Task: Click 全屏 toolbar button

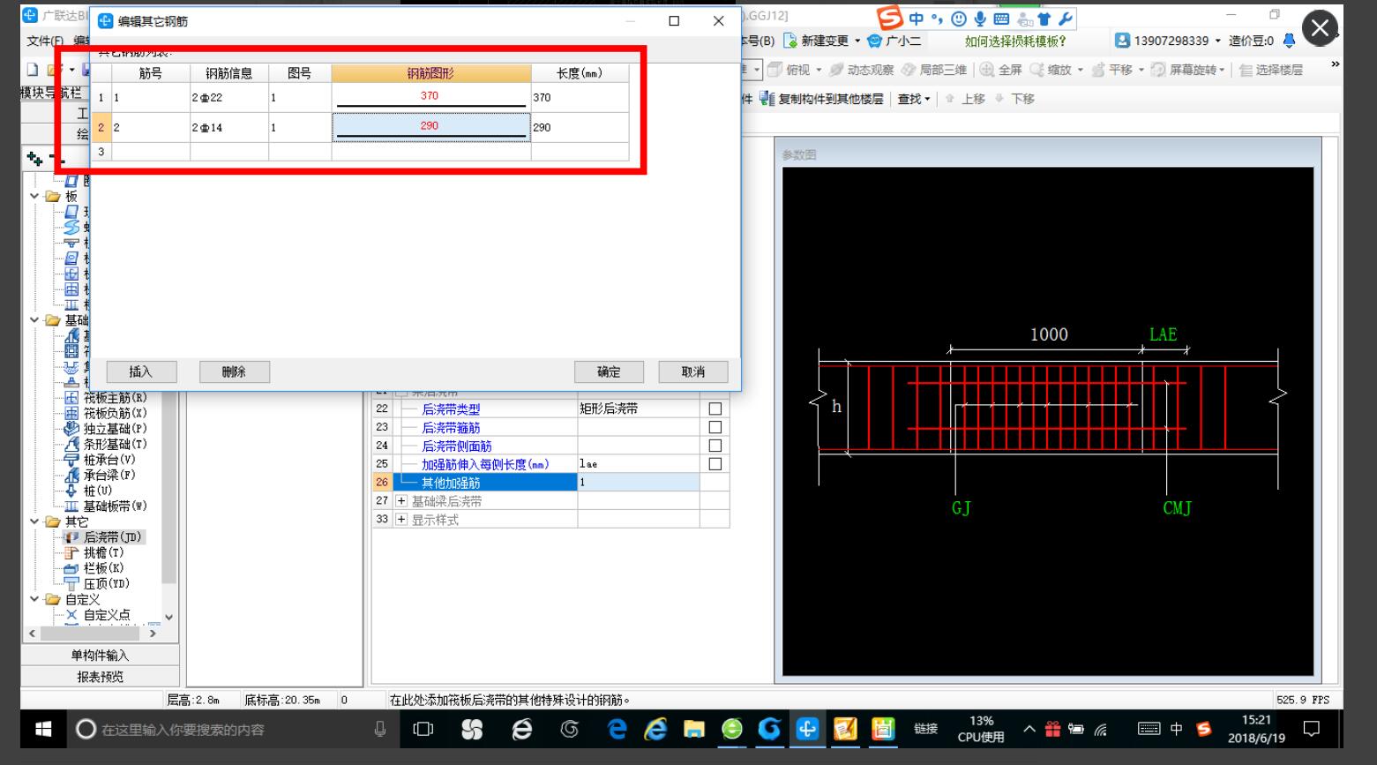Action: 1001,70
